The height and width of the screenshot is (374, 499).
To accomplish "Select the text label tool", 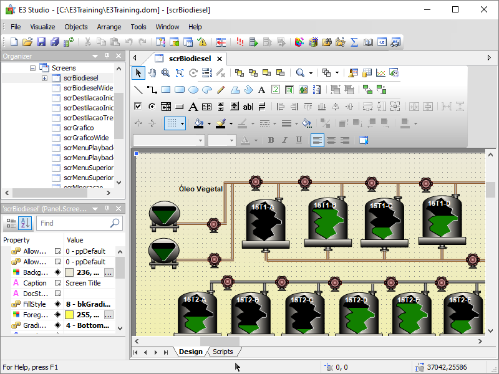I will [x=262, y=90].
